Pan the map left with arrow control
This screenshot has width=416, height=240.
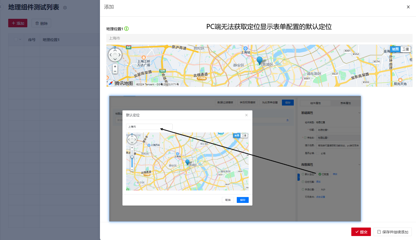[111, 55]
